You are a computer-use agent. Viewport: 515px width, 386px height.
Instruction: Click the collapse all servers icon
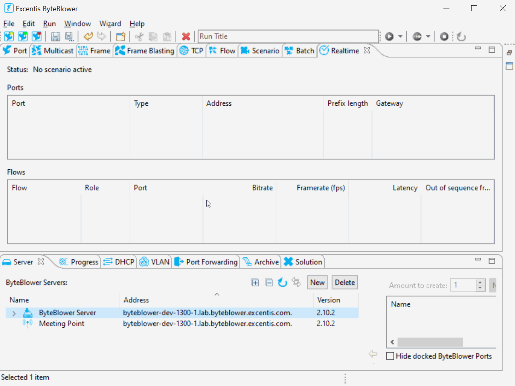pyautogui.click(x=269, y=283)
